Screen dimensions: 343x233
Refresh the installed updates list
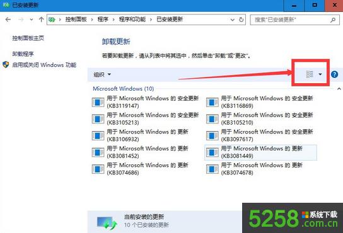click(x=241, y=20)
